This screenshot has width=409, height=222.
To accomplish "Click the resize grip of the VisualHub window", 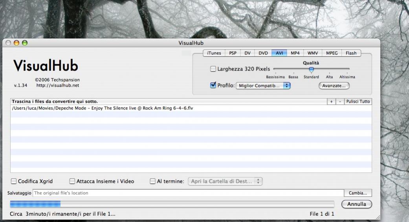I will (378, 217).
